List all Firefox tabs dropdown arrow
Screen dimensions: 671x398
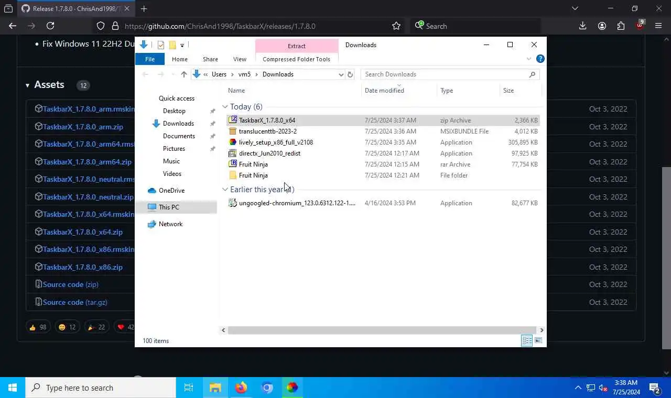575,8
